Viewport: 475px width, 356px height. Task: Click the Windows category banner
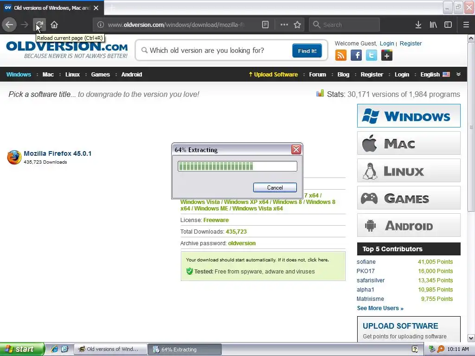pyautogui.click(x=409, y=115)
